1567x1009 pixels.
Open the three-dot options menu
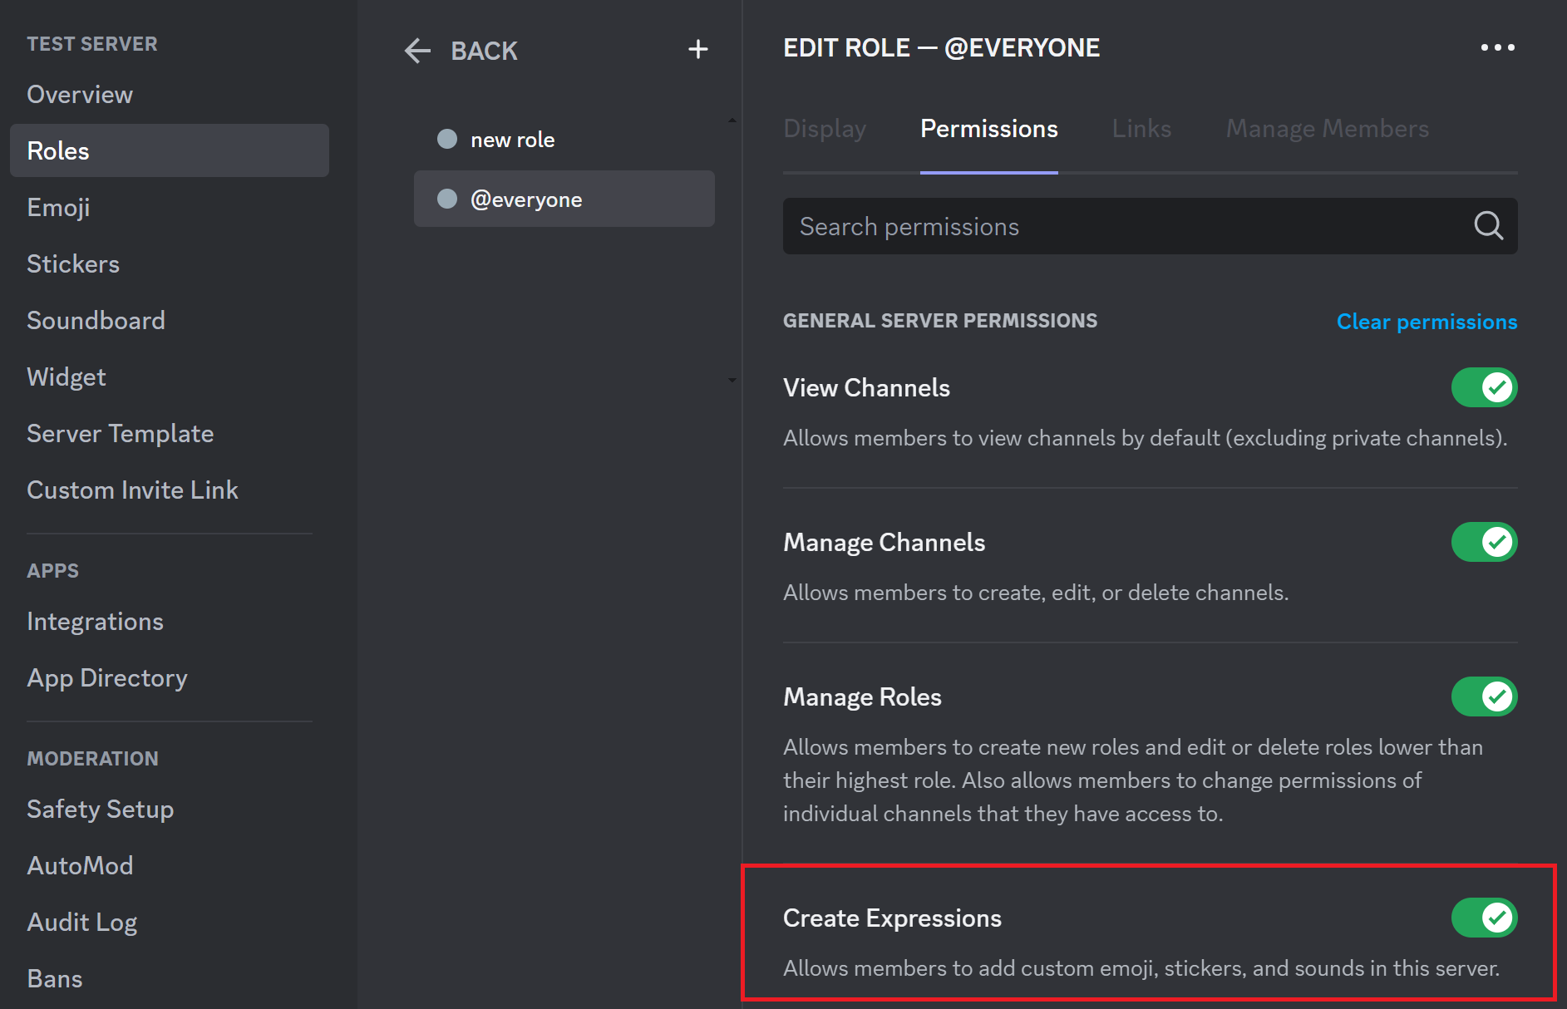1496,47
